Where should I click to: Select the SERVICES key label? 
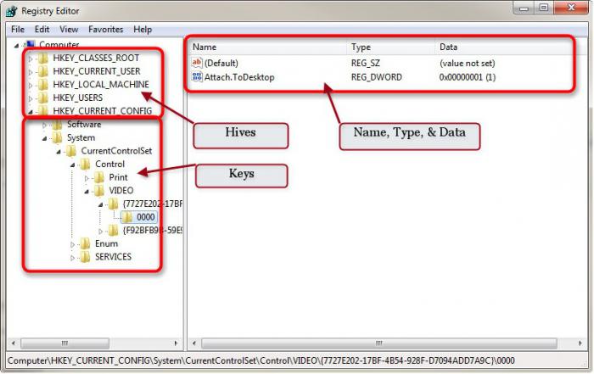[113, 257]
